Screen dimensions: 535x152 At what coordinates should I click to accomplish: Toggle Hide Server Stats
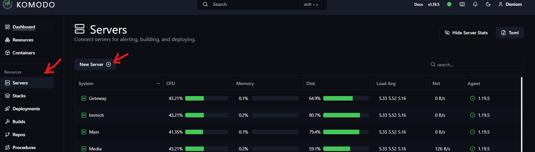tap(466, 33)
